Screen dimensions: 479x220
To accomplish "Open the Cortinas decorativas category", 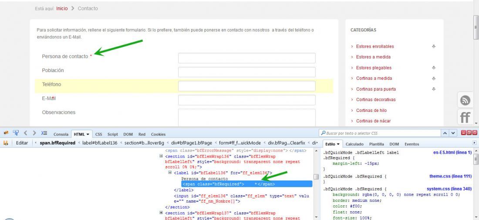I will 376,99.
